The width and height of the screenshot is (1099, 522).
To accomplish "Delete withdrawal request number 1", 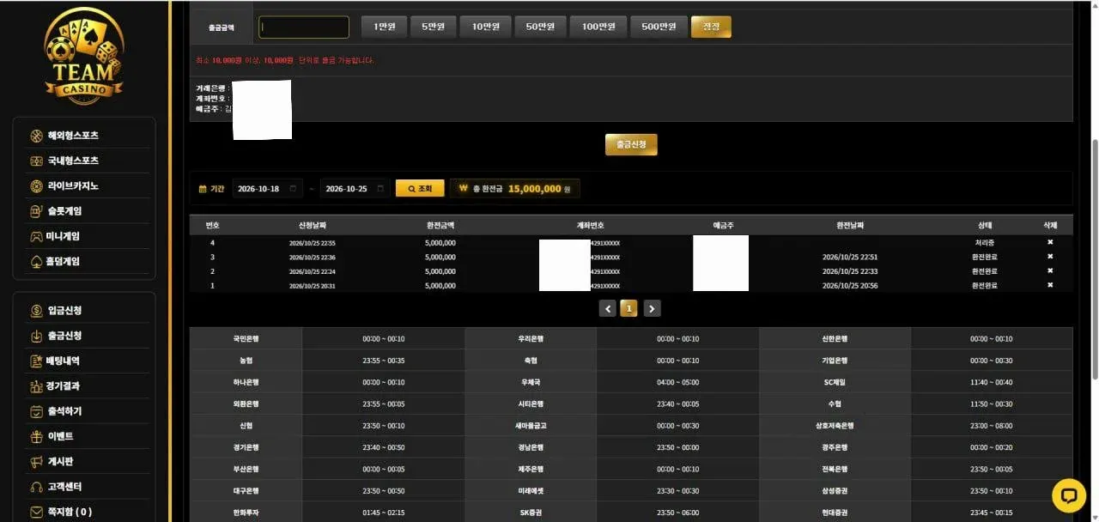I will pos(1049,285).
